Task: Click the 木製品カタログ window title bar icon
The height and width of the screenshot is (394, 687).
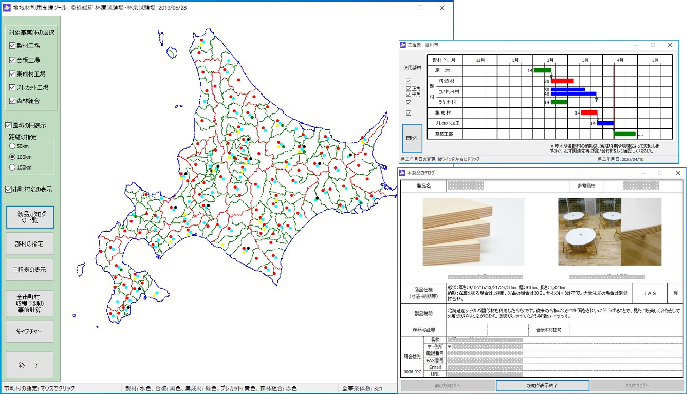Action: click(403, 173)
